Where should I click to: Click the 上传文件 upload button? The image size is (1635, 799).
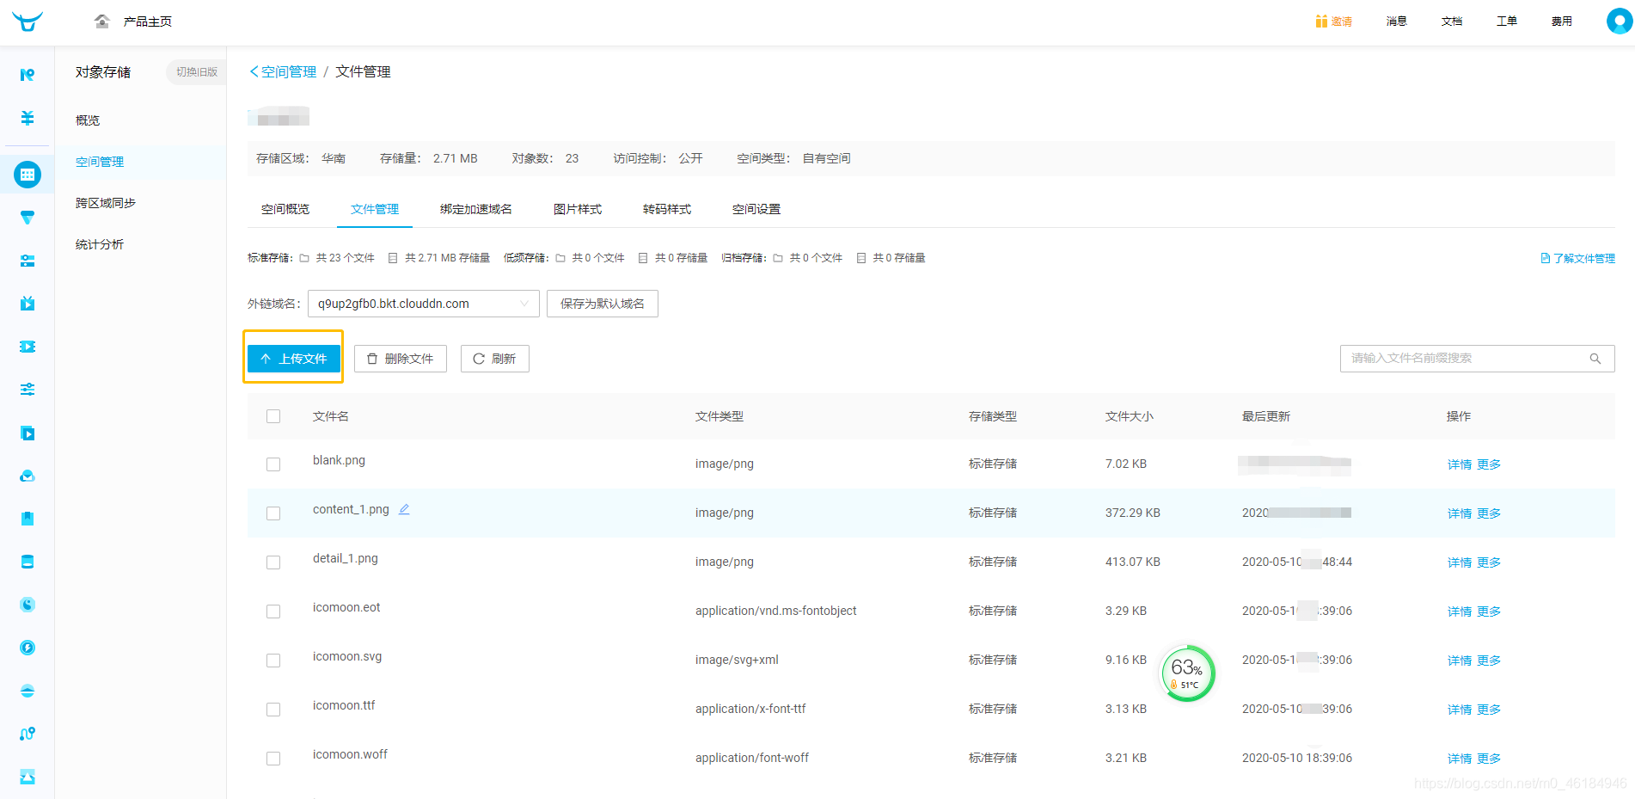[294, 359]
